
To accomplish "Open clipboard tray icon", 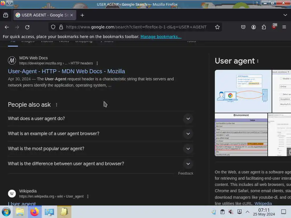I will pyautogui.click(x=222, y=212).
